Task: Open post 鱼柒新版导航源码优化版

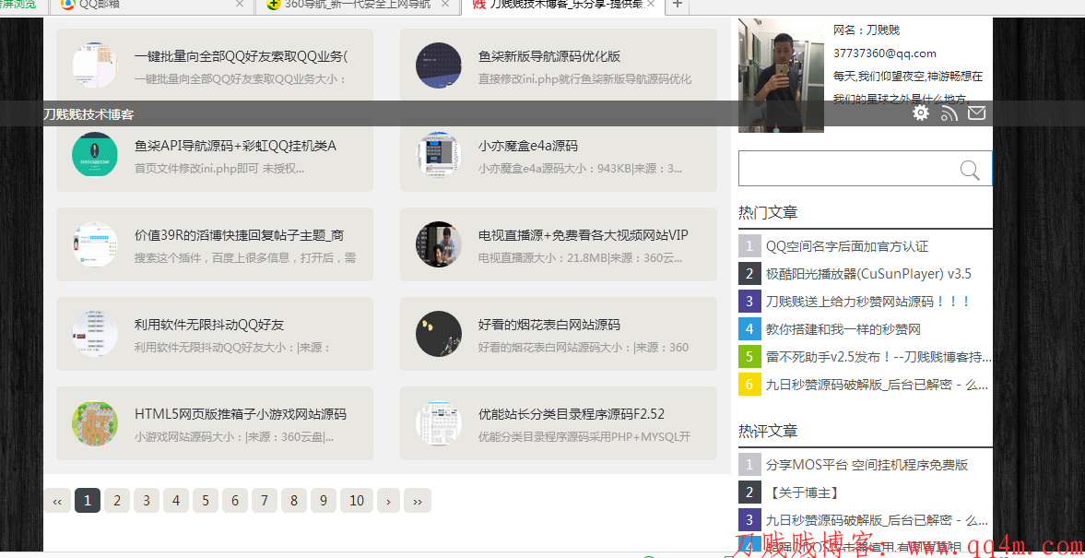Action: pyautogui.click(x=548, y=57)
